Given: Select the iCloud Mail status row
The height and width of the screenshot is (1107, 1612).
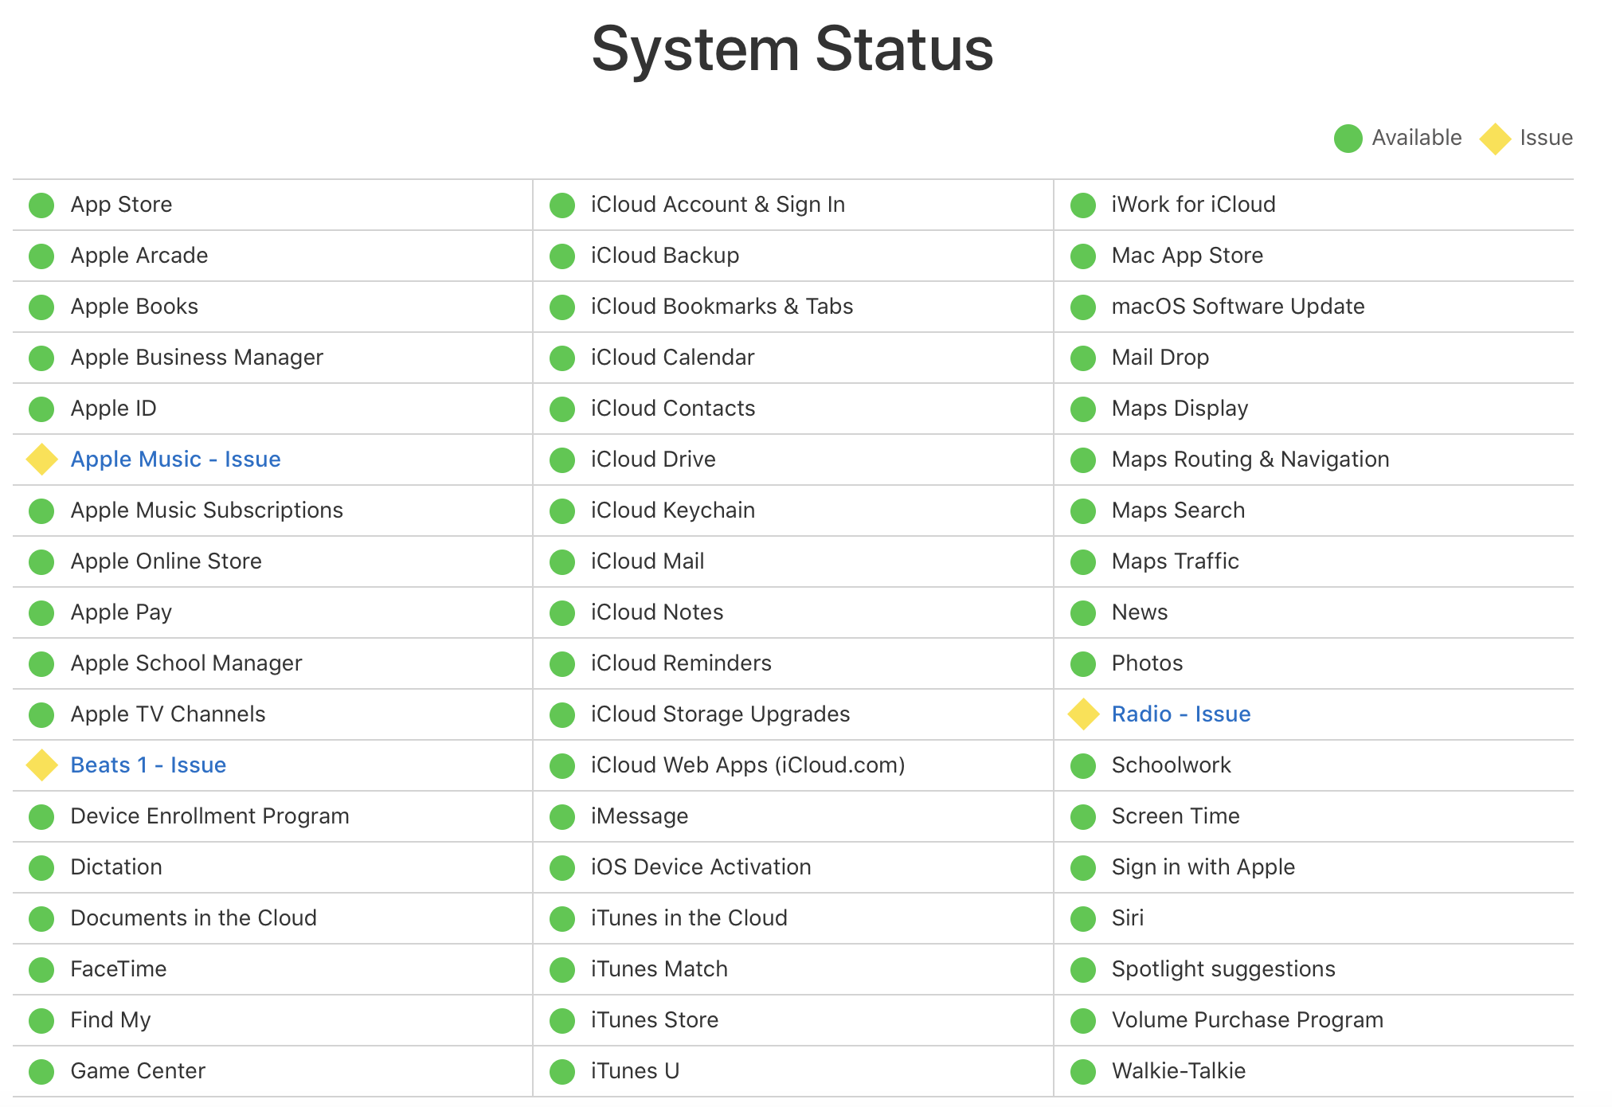Looking at the screenshot, I should [x=647, y=561].
